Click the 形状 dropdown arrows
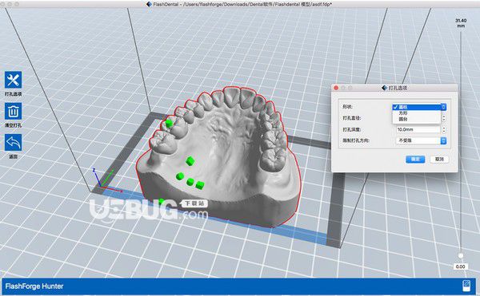This screenshot has width=480, height=296. point(443,107)
